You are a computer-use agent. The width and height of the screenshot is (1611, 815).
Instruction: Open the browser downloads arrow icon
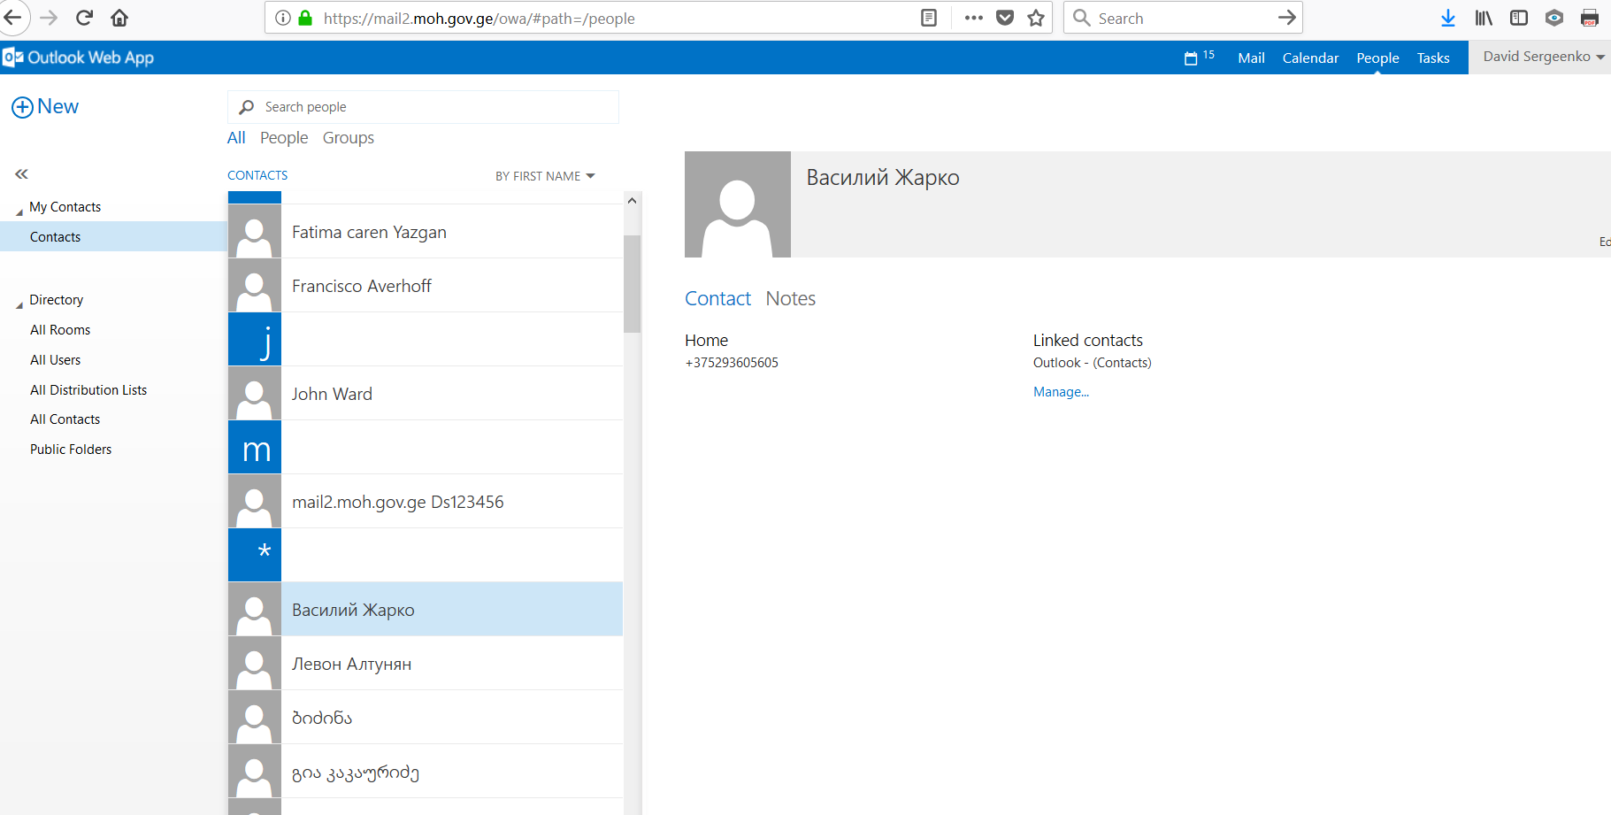(x=1447, y=18)
